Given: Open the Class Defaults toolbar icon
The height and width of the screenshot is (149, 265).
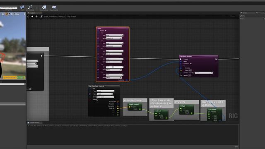Looking at the screenshot, I should click(54, 7).
